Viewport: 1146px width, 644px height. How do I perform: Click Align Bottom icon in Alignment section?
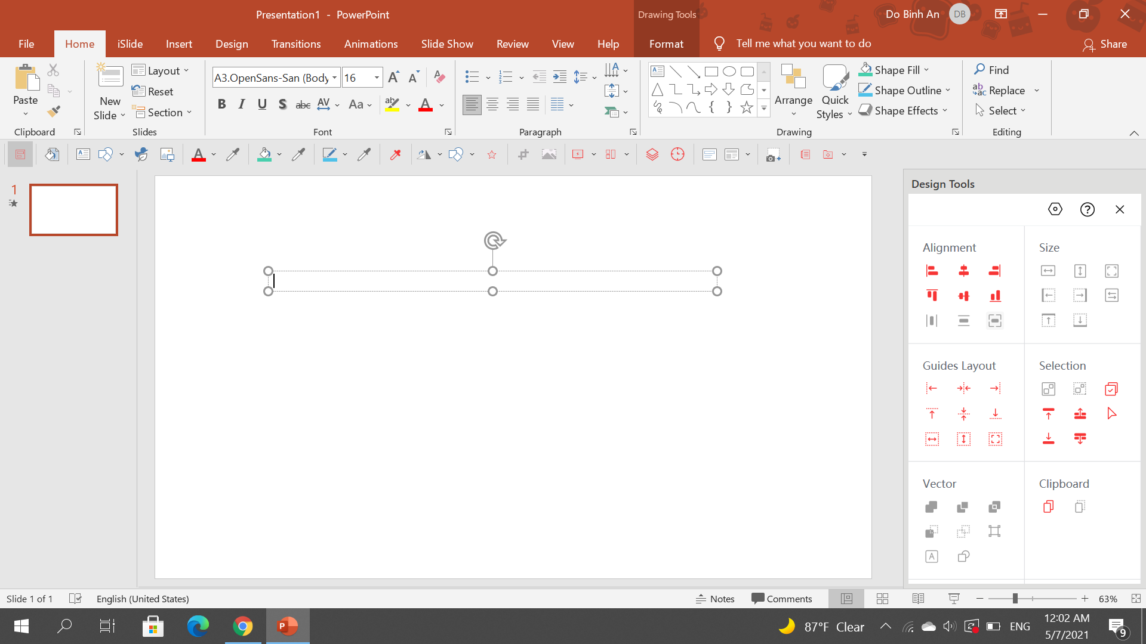click(995, 295)
